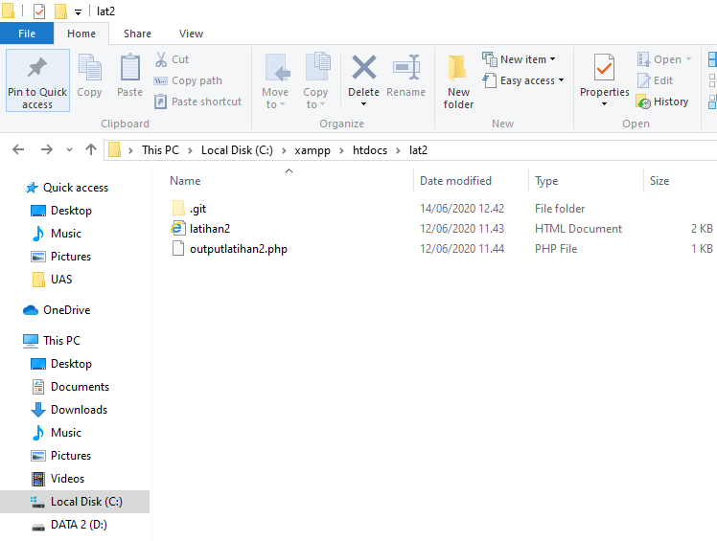
Task: Select the latihan2 HTML document
Action: (x=210, y=229)
